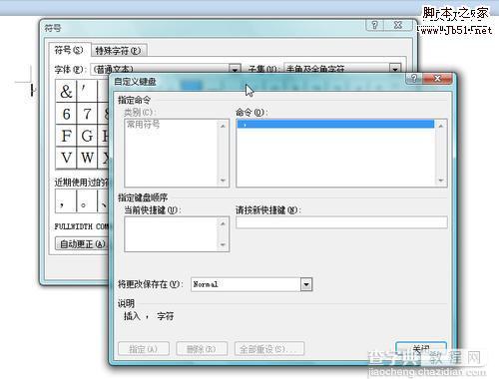
Task: Choose the letter G symbol cell
Action: [x=87, y=136]
